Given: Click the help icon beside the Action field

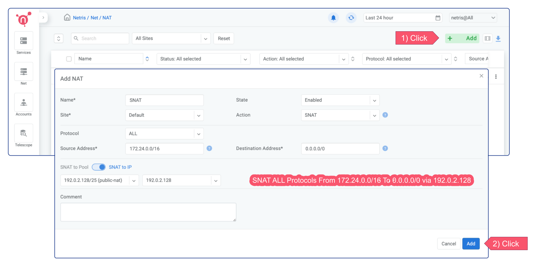Looking at the screenshot, I should (385, 115).
